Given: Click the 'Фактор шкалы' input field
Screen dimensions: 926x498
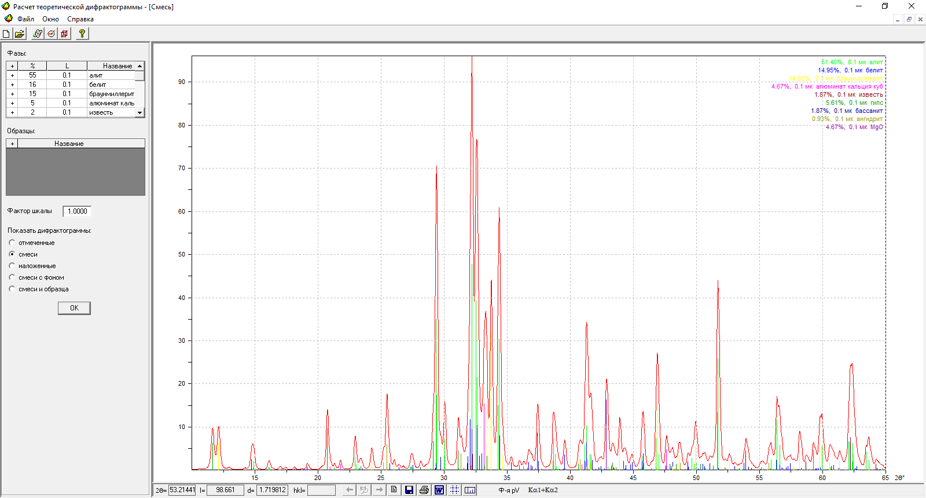Looking at the screenshot, I should point(77,211).
